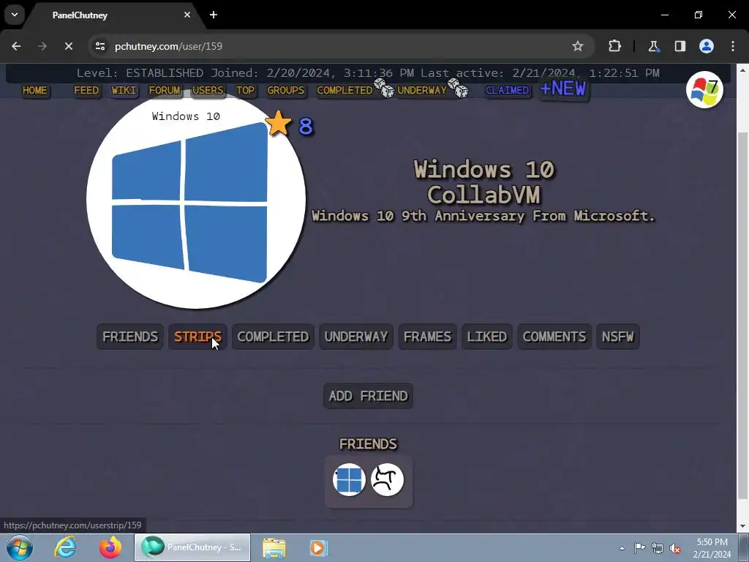
Task: Open the logged-in user avatar at top right
Action: [704, 90]
